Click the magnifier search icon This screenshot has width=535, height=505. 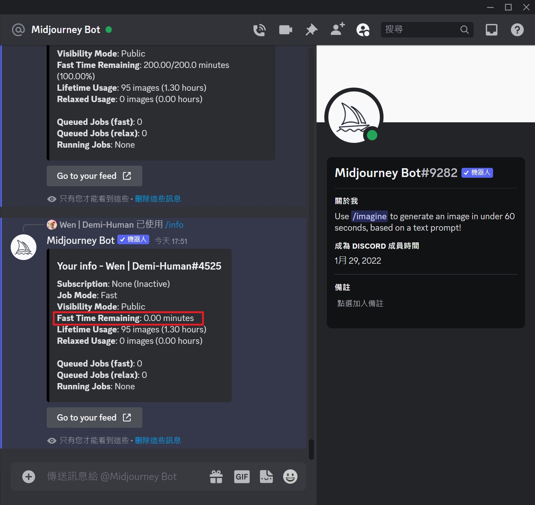coord(465,29)
